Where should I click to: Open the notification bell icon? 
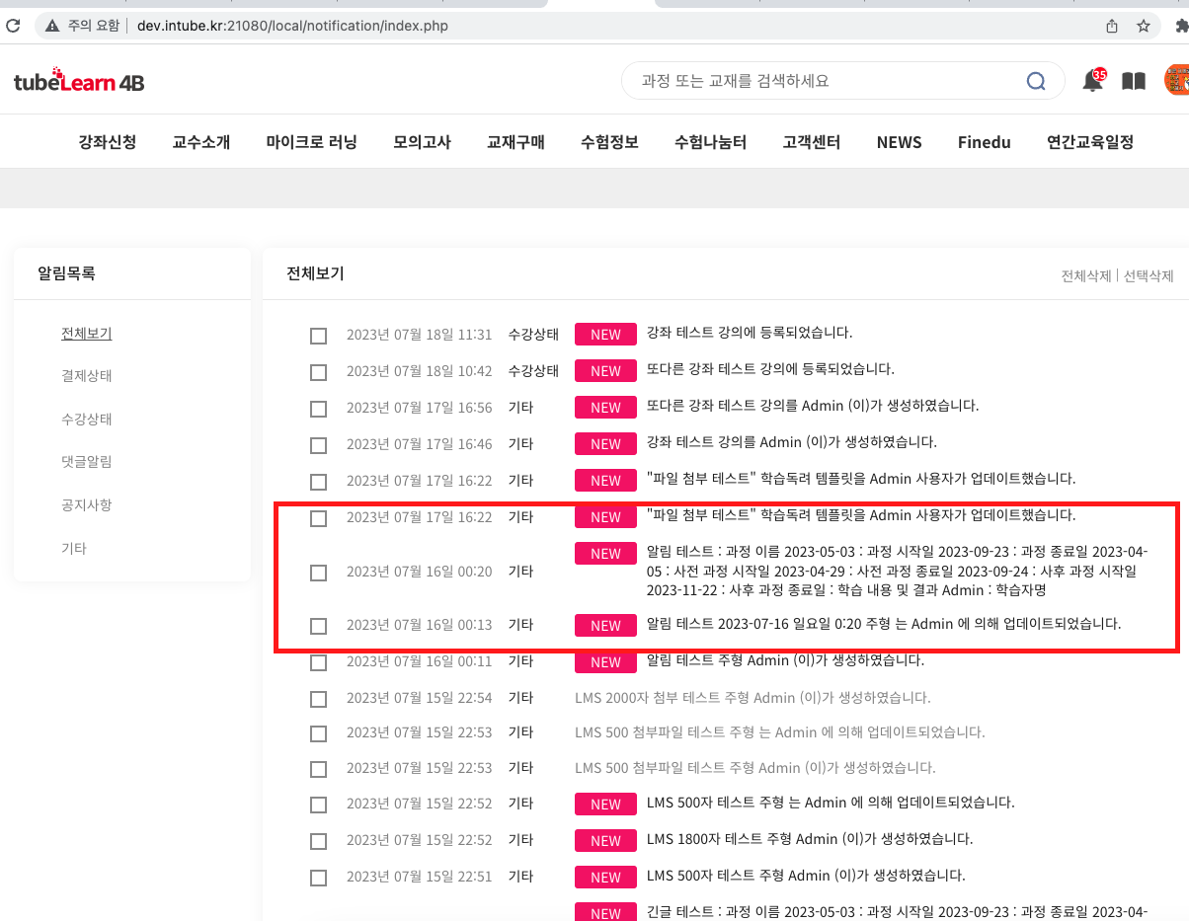(1093, 81)
